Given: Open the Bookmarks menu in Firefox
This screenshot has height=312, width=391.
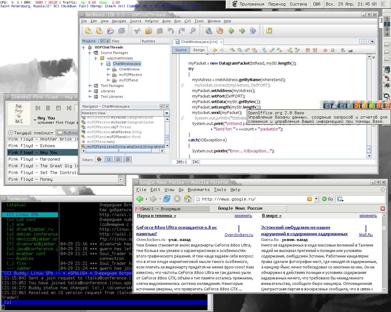Looking at the screenshot, I should pos(199,190).
